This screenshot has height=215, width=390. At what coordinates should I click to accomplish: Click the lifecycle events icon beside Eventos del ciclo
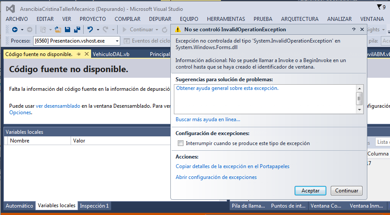pyautogui.click(x=127, y=41)
